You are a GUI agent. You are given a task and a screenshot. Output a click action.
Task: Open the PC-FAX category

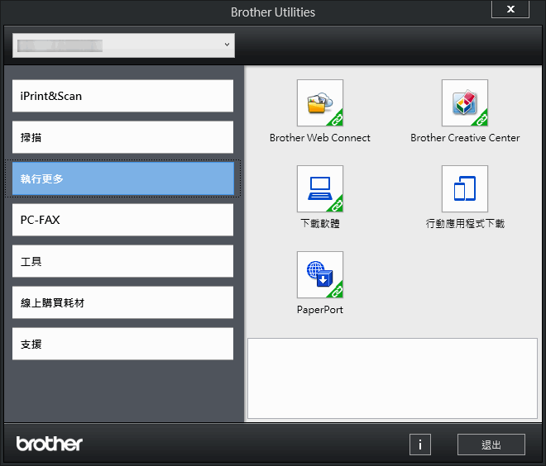click(x=122, y=220)
